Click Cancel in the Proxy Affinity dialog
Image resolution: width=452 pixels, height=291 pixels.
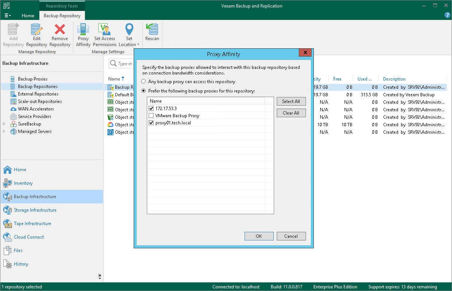pyautogui.click(x=291, y=236)
